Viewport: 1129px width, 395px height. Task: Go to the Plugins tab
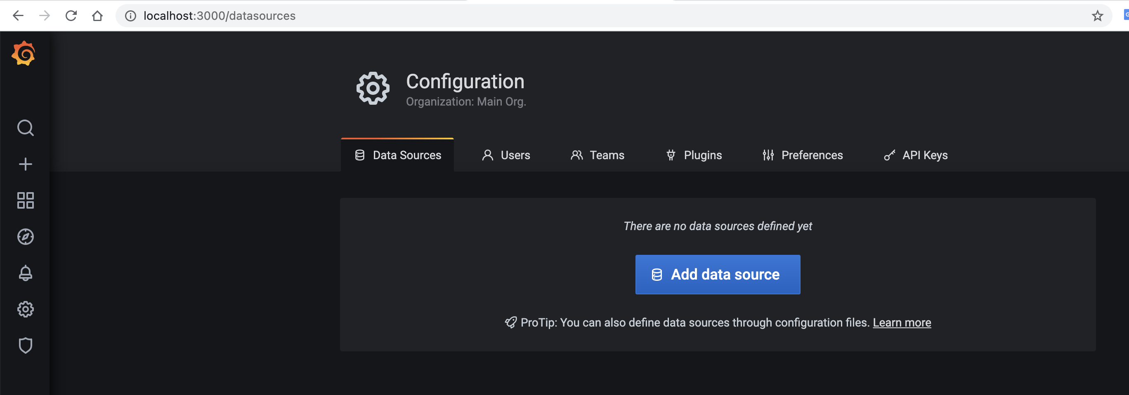click(694, 155)
